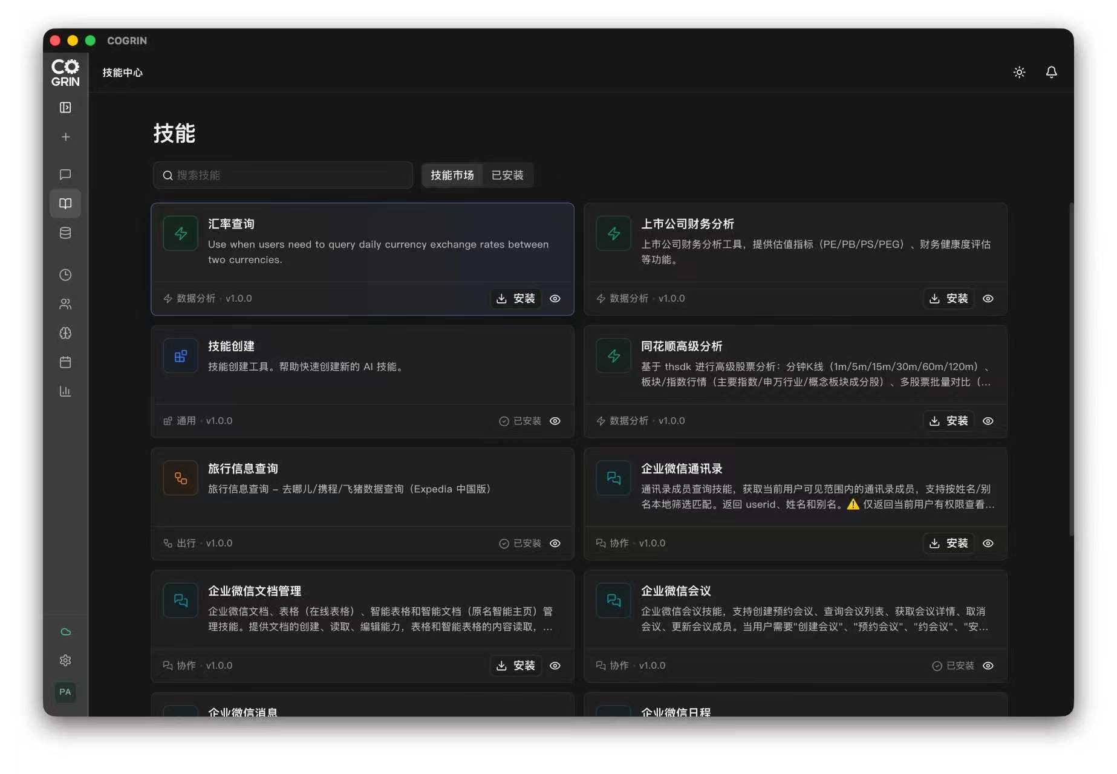Preview 同花顺高级分析 with eye icon
The height and width of the screenshot is (774, 1117).
(x=988, y=421)
